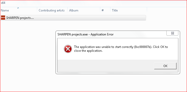Screen dimensions: 187x92
Task: Select the SHARPEN projects.... file name
Action: coord(20,18)
